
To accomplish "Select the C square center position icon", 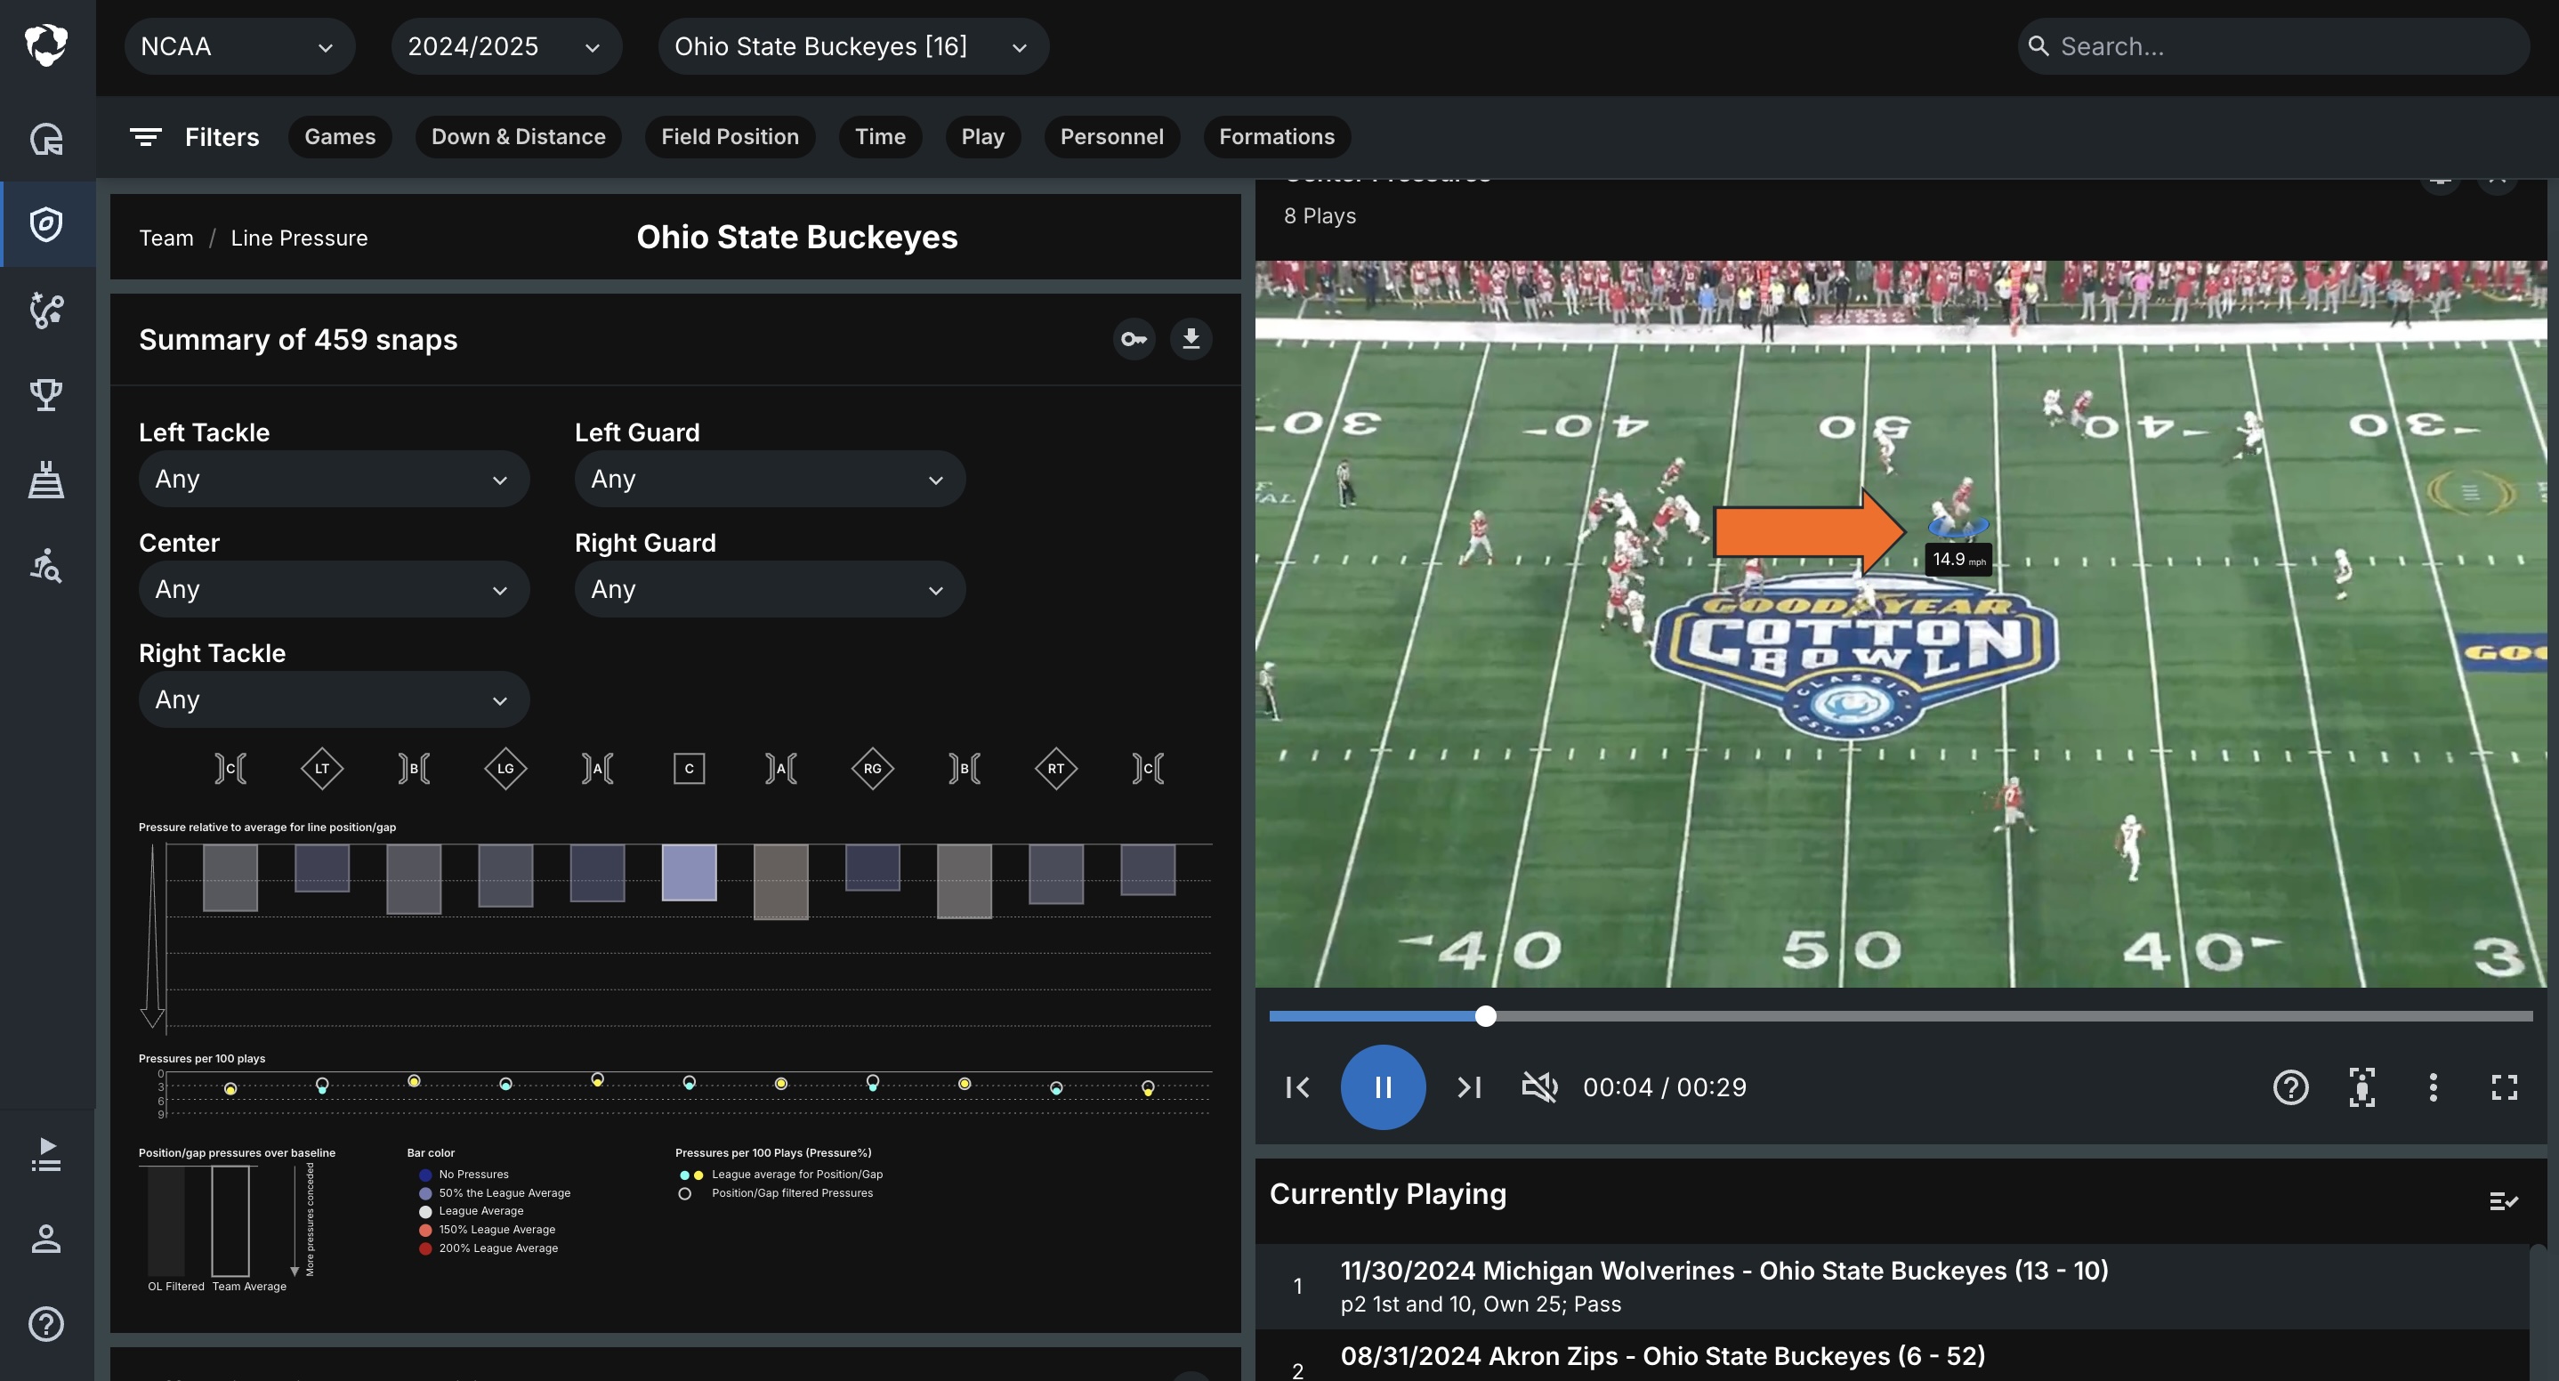I will 690,769.
